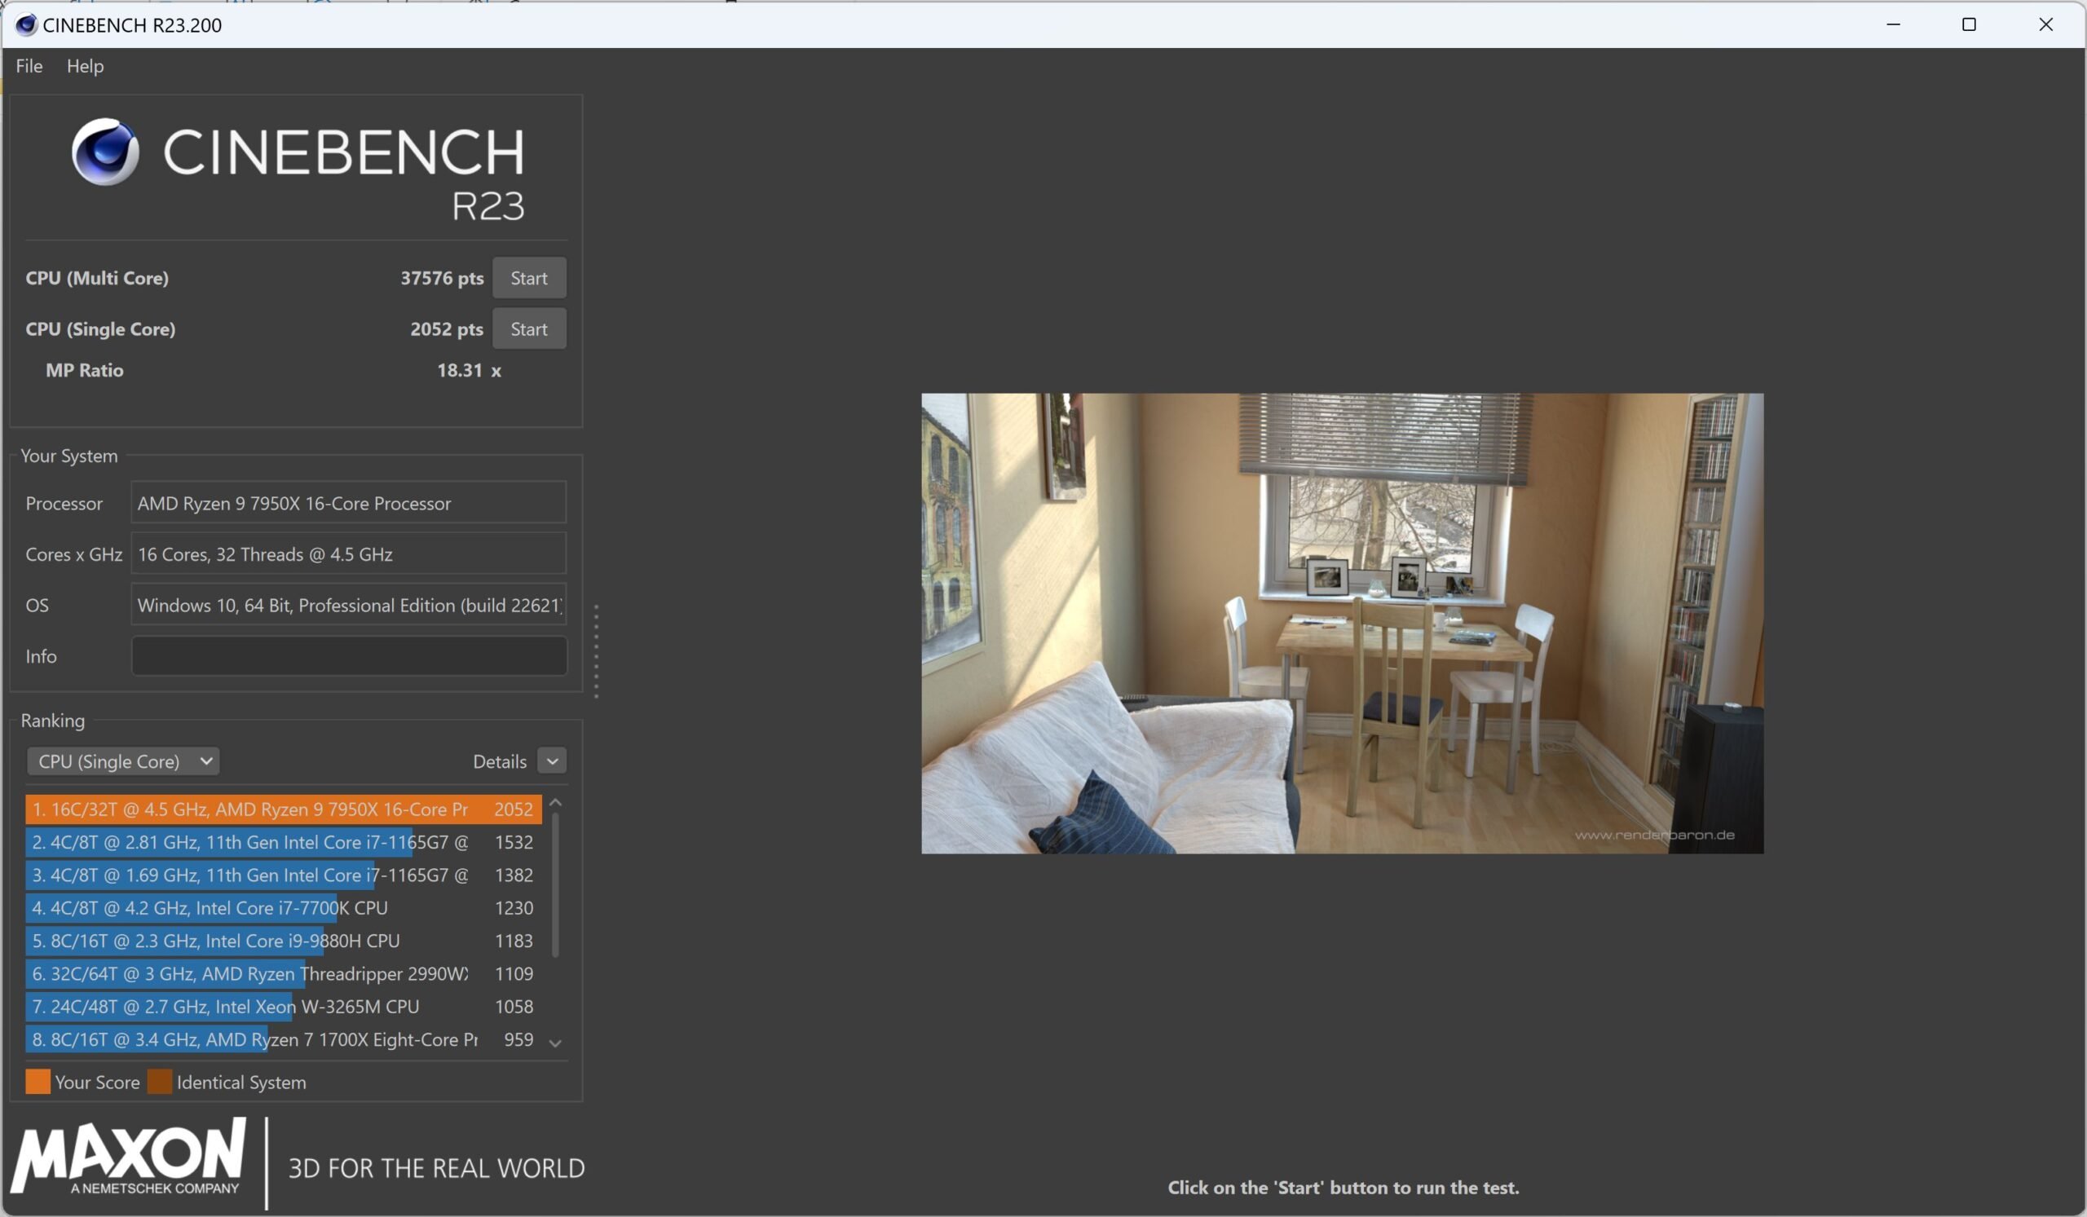Click the Maxon logo at bottom left
This screenshot has width=2087, height=1217.
pos(128,1157)
